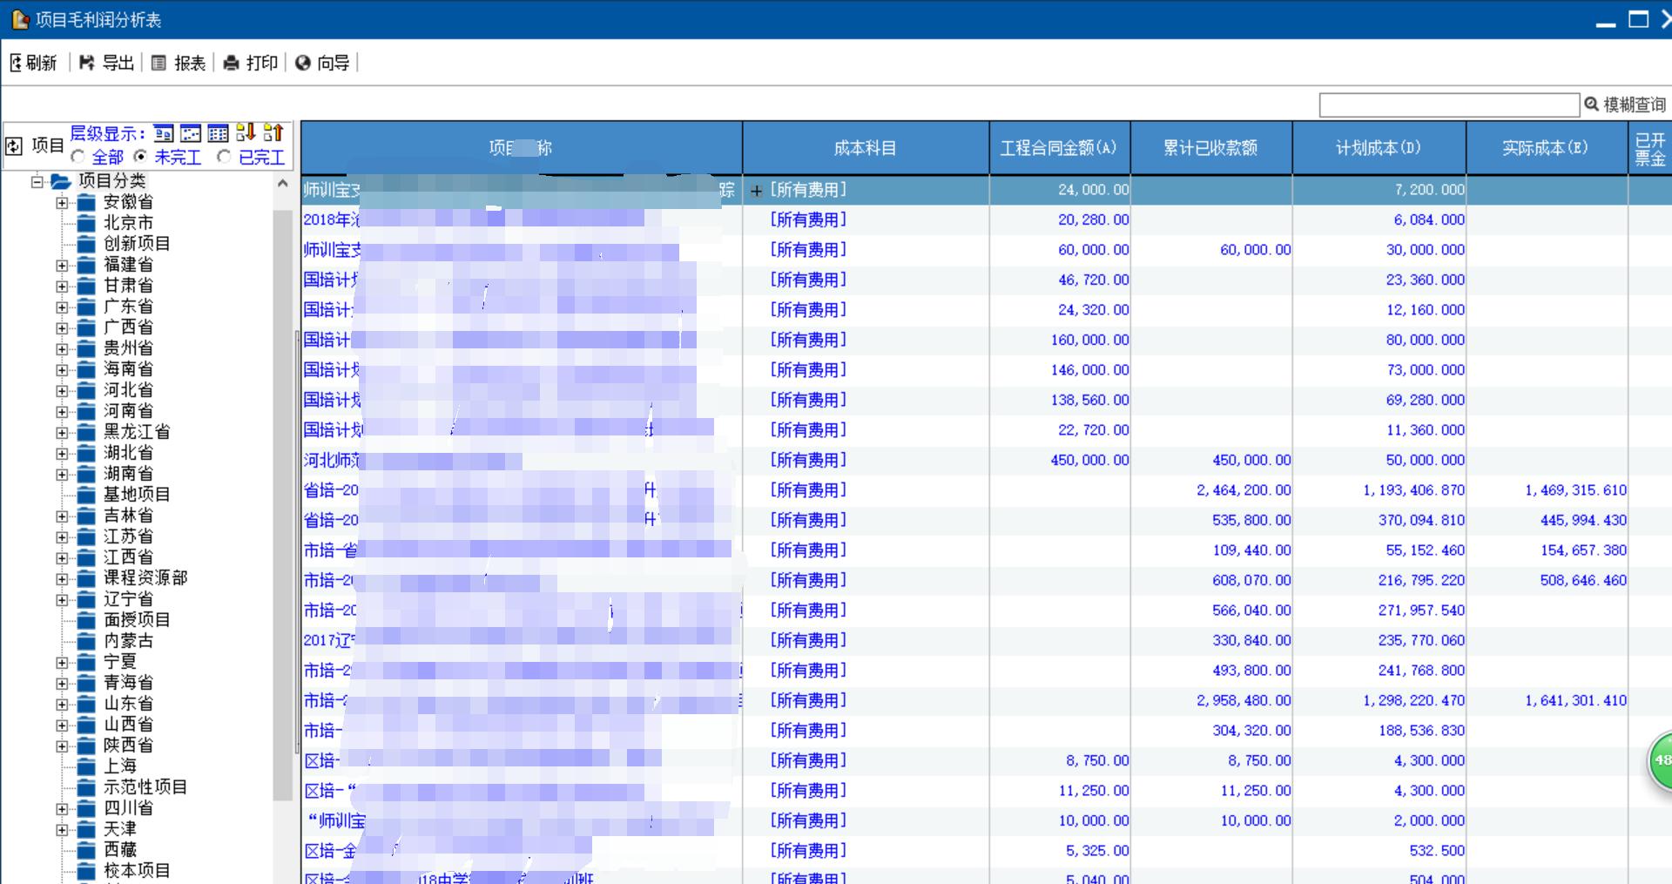The width and height of the screenshot is (1672, 884).
Task: Click the 工程合同金额(A) column header
Action: [x=1059, y=148]
